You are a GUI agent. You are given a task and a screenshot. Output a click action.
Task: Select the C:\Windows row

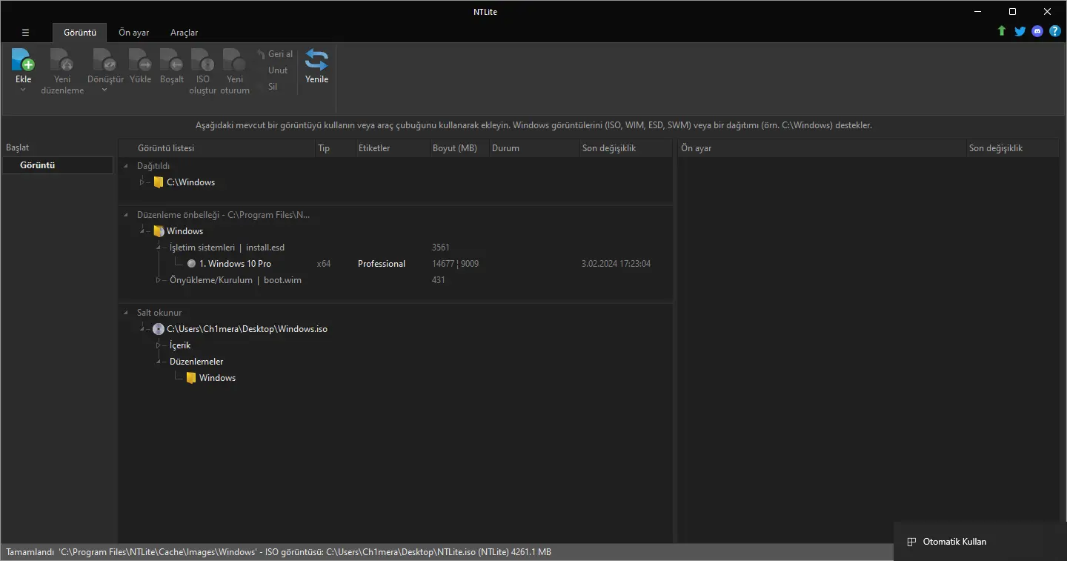pyautogui.click(x=395, y=182)
